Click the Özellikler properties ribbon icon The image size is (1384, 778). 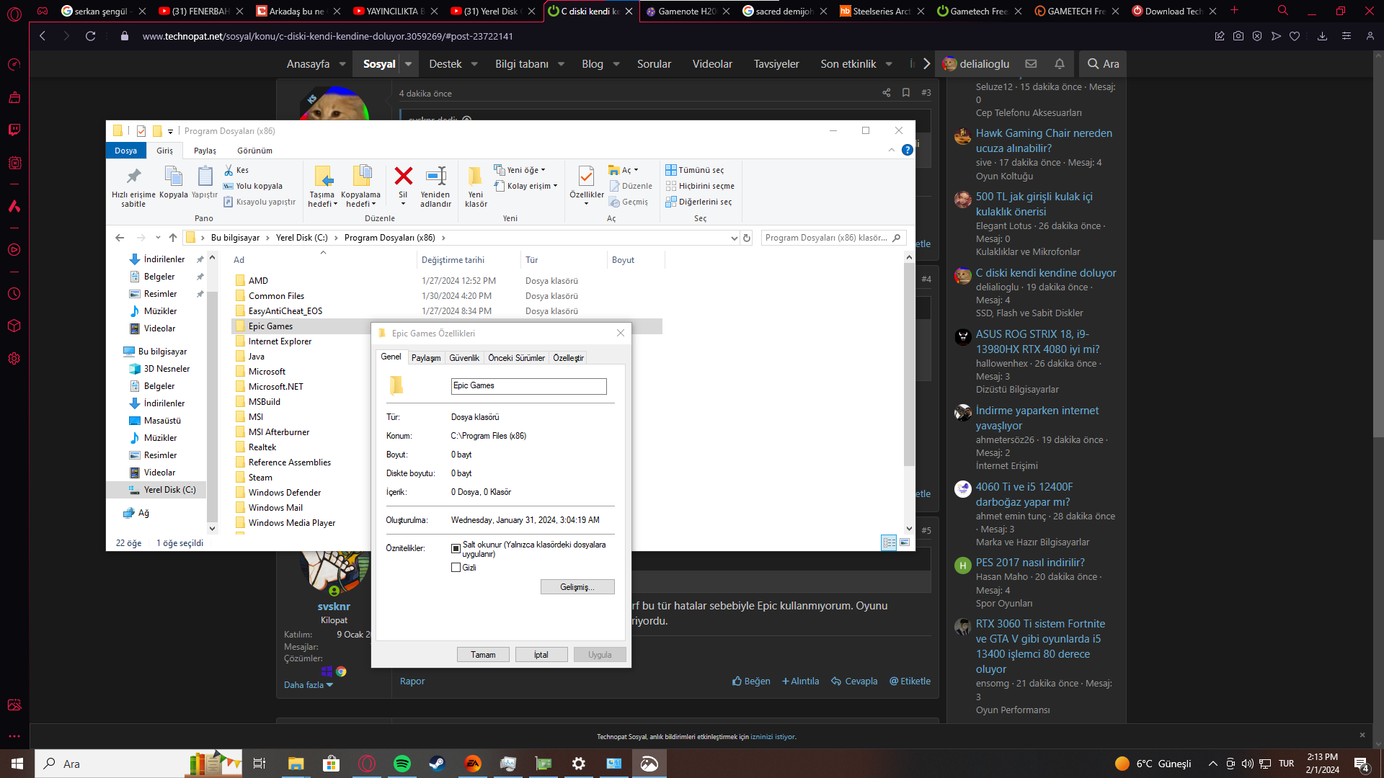pos(586,176)
